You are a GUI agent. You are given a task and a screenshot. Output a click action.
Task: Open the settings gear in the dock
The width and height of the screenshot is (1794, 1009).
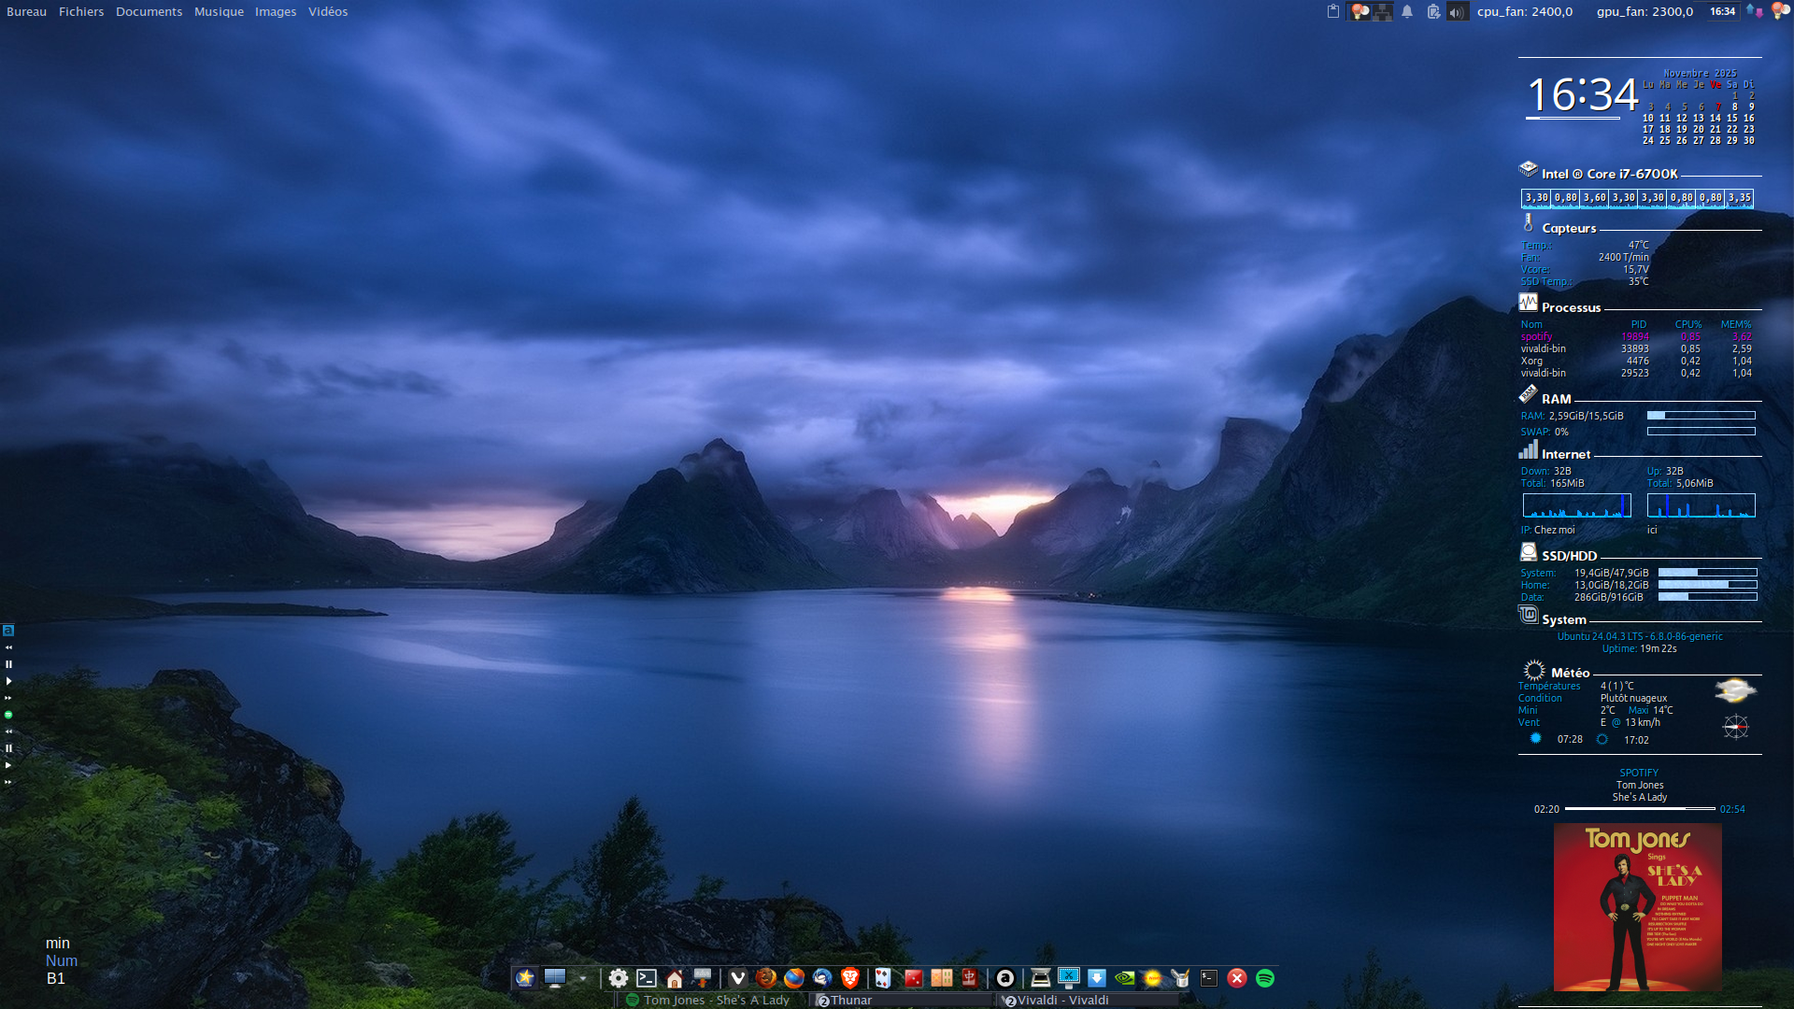pos(619,978)
